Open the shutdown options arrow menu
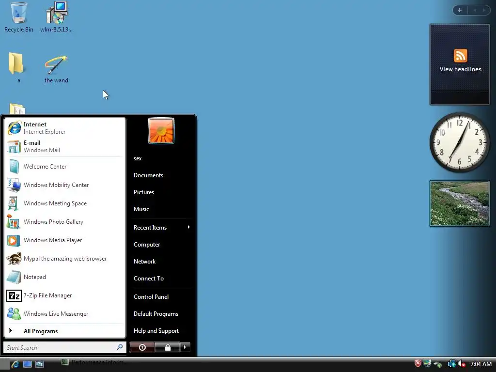The height and width of the screenshot is (372, 496). point(185,347)
